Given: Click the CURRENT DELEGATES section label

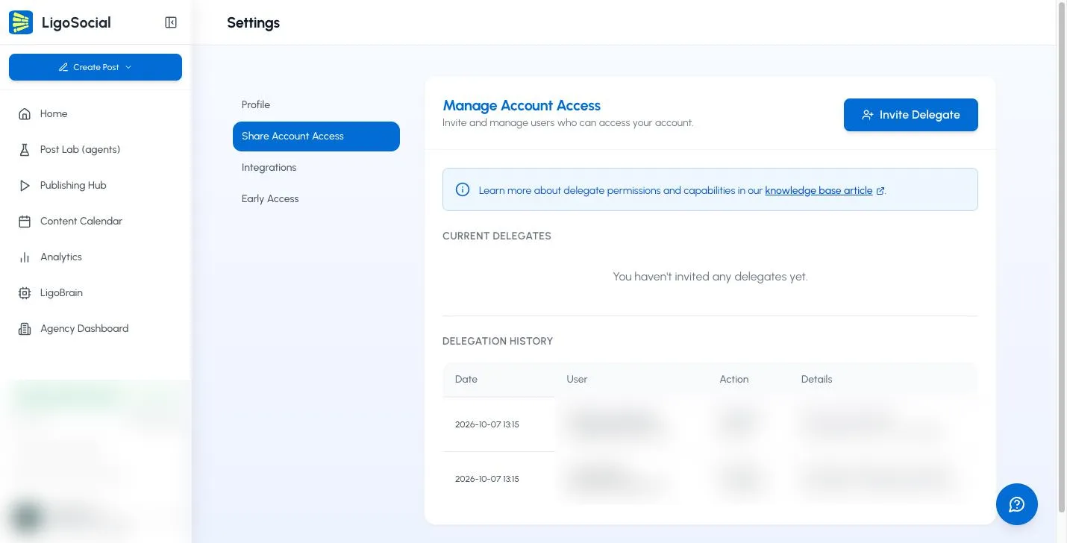Looking at the screenshot, I should (497, 236).
